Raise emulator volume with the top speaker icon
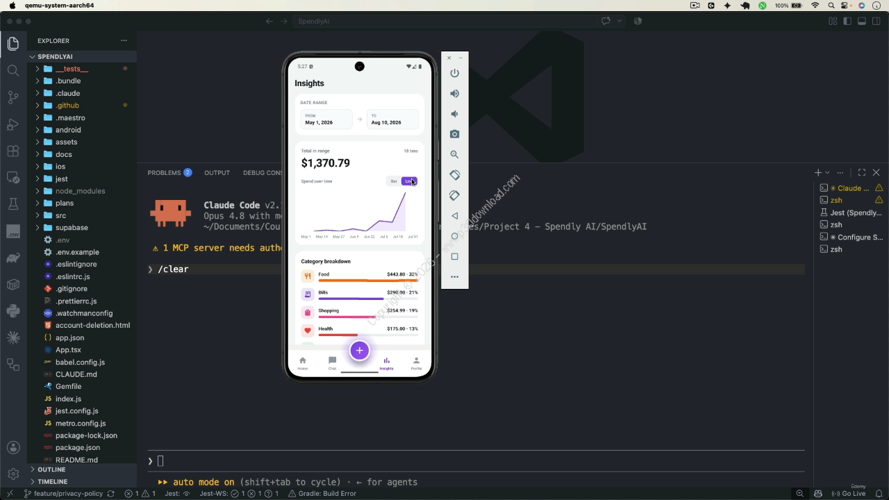 (x=455, y=93)
